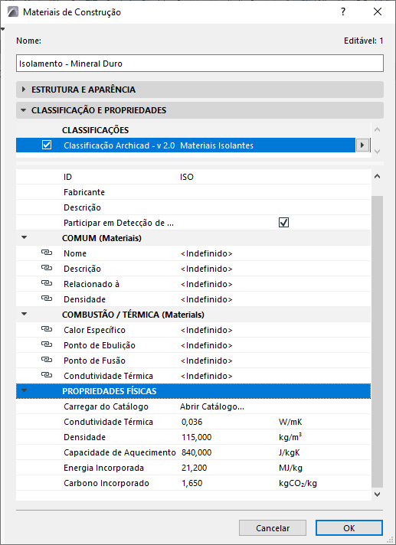Click the help question mark icon
This screenshot has width=396, height=545.
tap(343, 11)
